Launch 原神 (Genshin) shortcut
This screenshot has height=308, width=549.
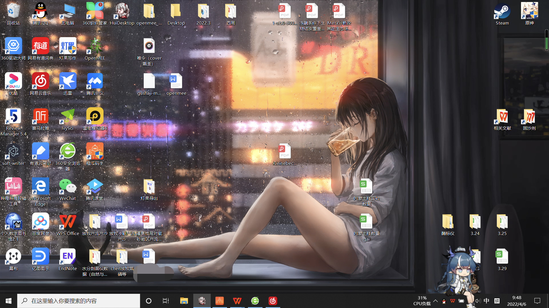(x=529, y=14)
